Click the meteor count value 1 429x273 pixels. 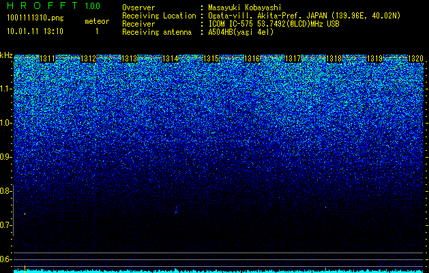[x=97, y=31]
